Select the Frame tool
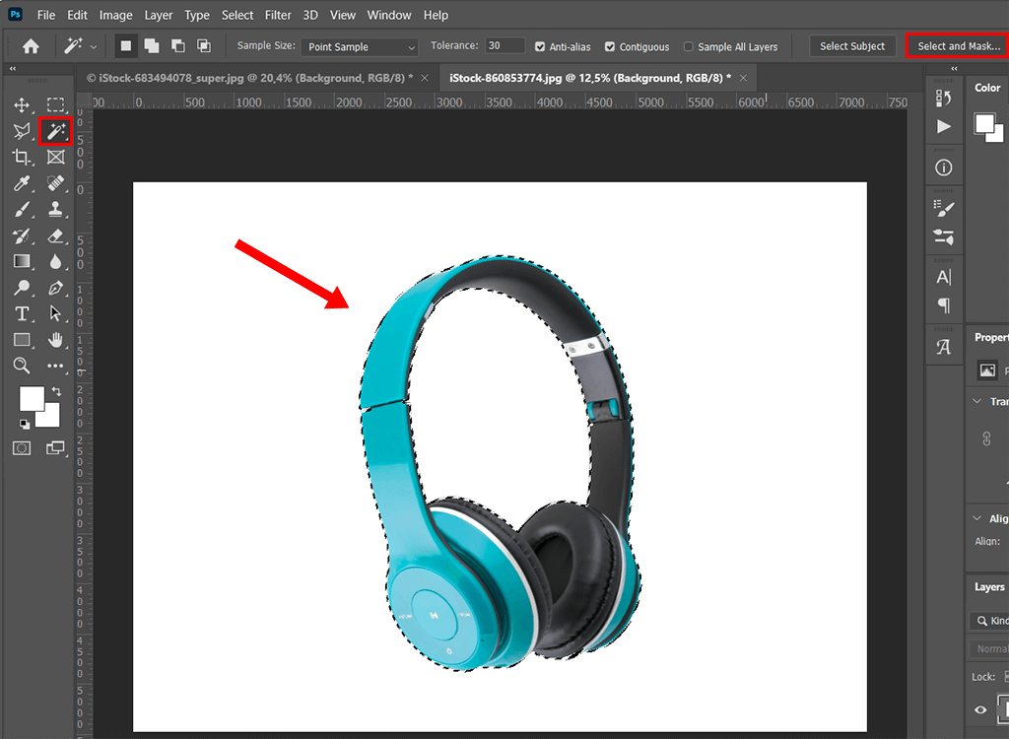 [55, 157]
